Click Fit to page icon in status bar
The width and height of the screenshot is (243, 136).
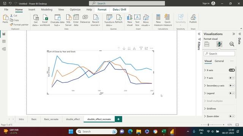(237, 125)
